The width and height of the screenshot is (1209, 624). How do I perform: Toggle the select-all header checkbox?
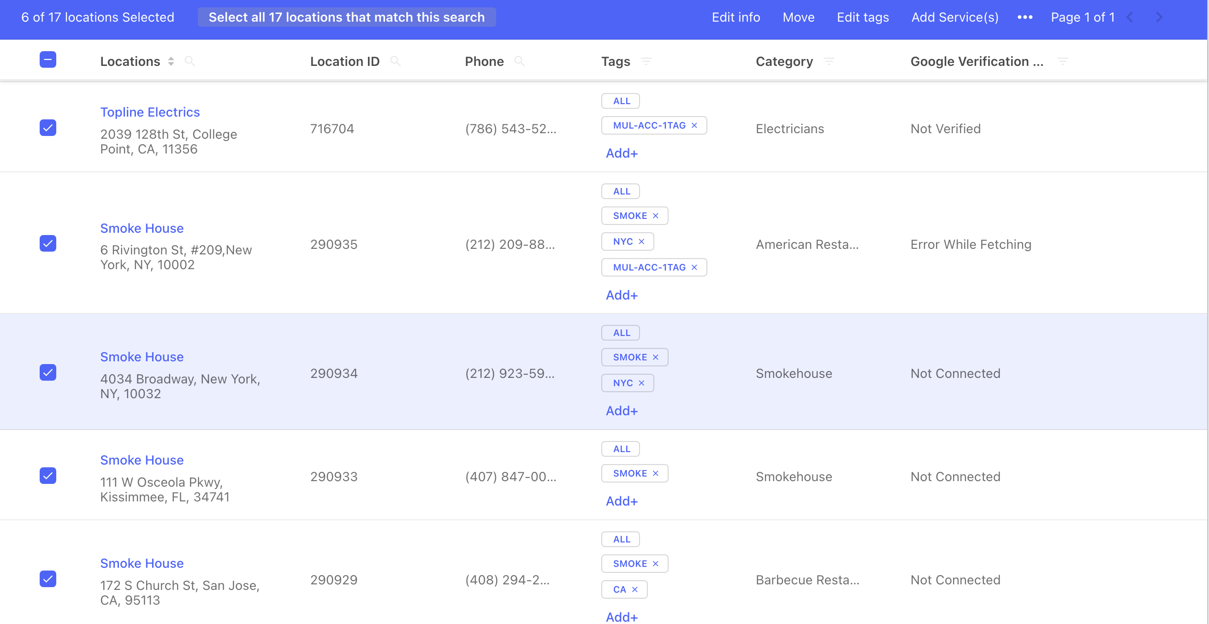pos(48,59)
